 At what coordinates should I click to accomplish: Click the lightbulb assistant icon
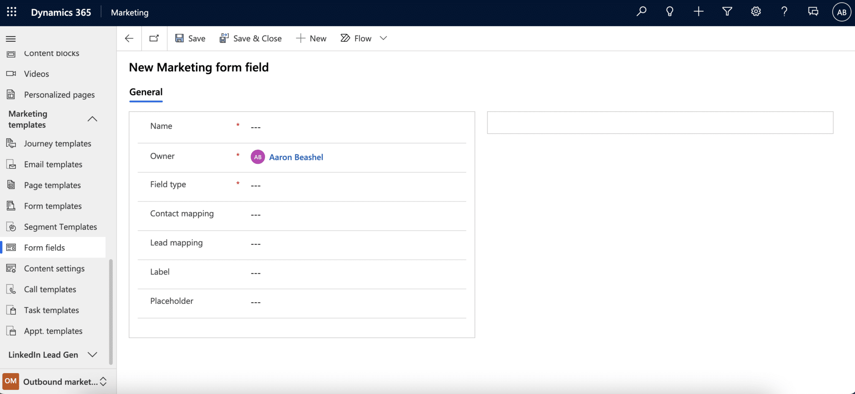point(670,11)
